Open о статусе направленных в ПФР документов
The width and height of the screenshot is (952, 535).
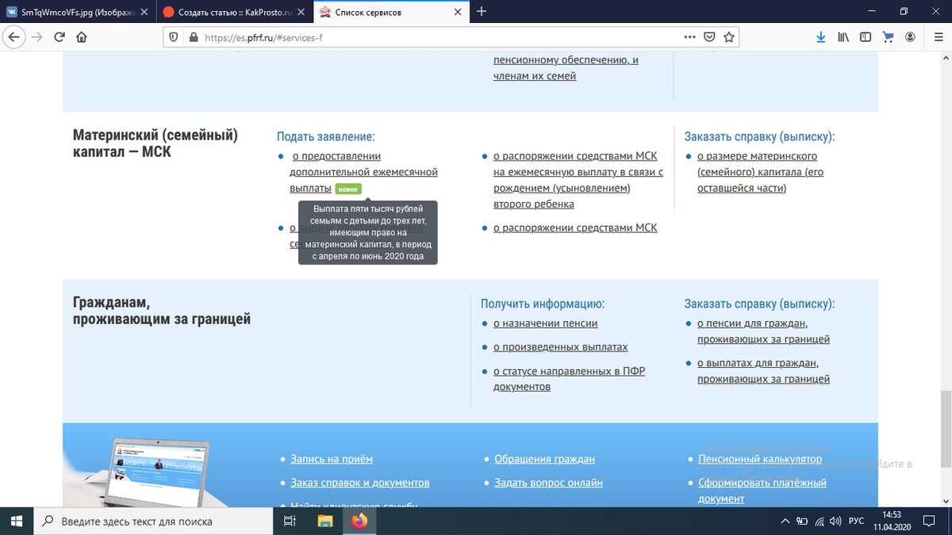pos(570,379)
